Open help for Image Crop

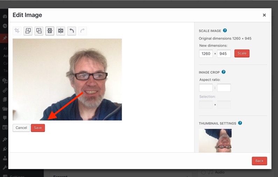pyautogui.click(x=223, y=72)
